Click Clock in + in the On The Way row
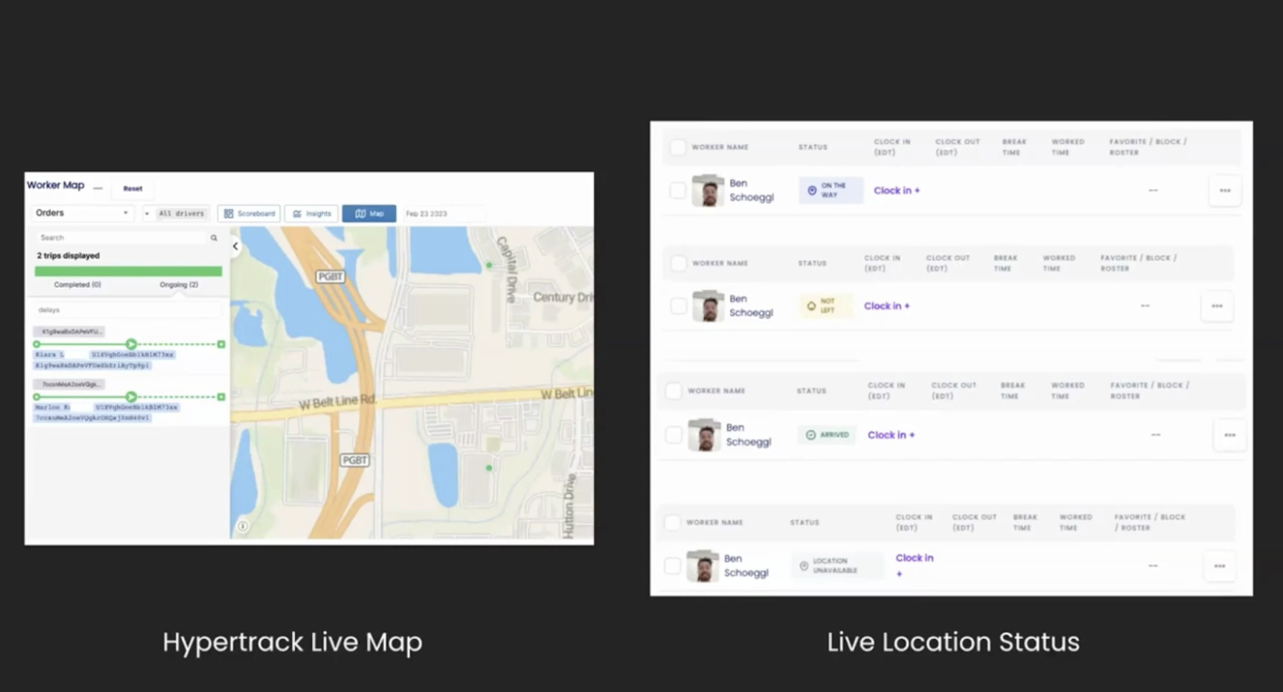This screenshot has width=1283, height=692. click(x=896, y=191)
